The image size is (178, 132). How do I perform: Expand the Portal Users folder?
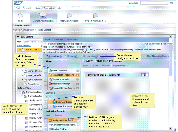coord(22,84)
